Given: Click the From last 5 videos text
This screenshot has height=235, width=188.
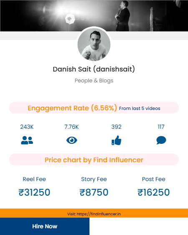Looking at the screenshot, I should coord(140,108).
